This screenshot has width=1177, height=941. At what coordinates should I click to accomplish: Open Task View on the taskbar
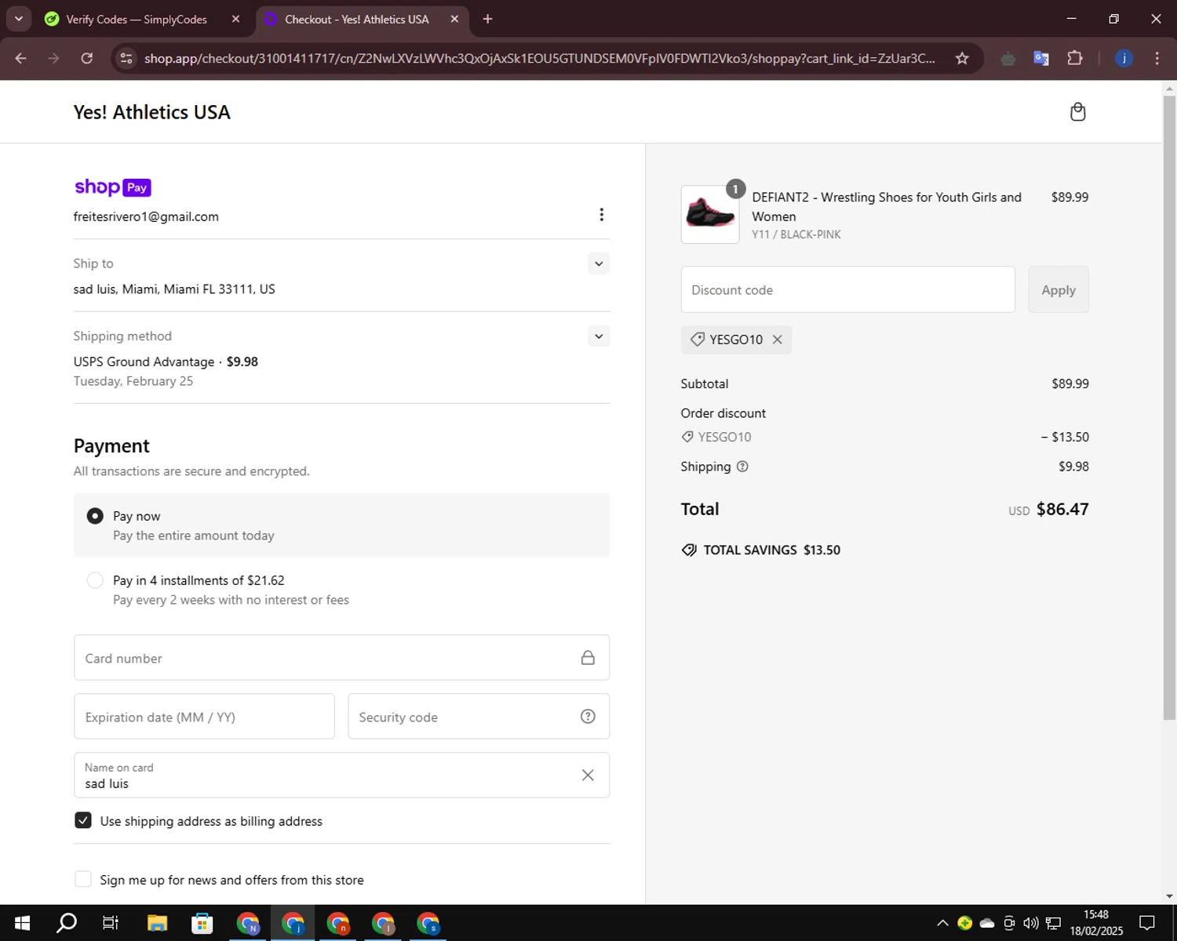tap(111, 923)
